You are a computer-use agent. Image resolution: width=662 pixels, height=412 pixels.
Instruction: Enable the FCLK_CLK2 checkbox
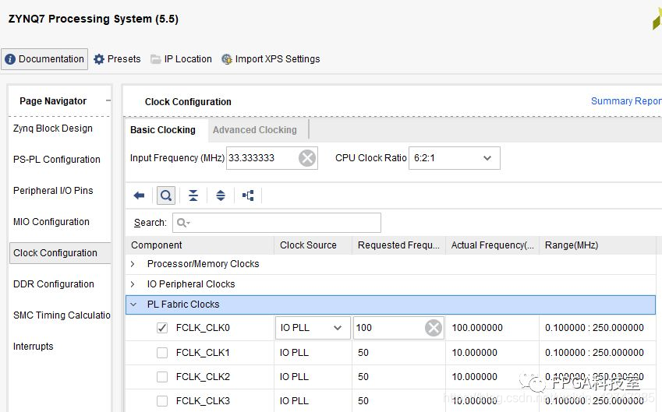(162, 377)
